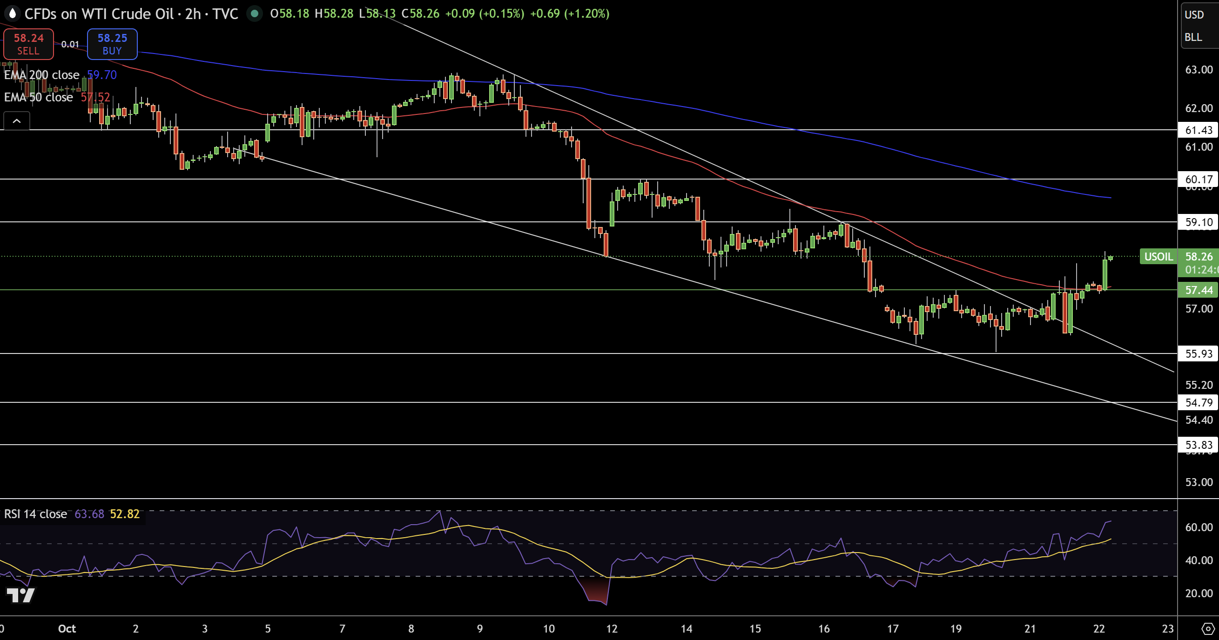Click the green 57.44 price level label
Viewport: 1219px width, 640px height.
click(x=1198, y=290)
